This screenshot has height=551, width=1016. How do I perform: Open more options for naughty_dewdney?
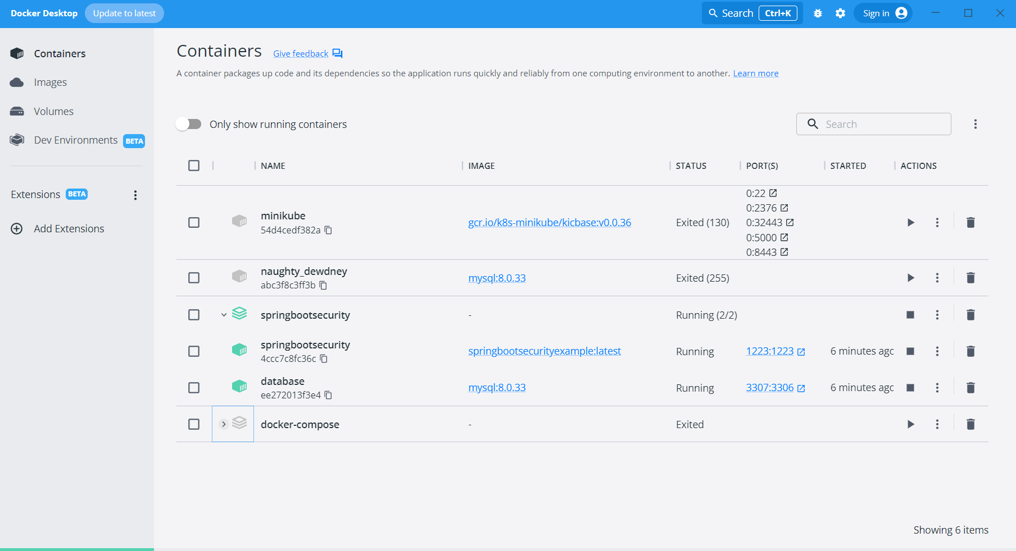click(937, 278)
